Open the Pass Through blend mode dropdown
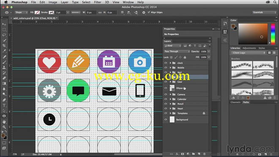This screenshot has height=157, width=279. [x=177, y=52]
